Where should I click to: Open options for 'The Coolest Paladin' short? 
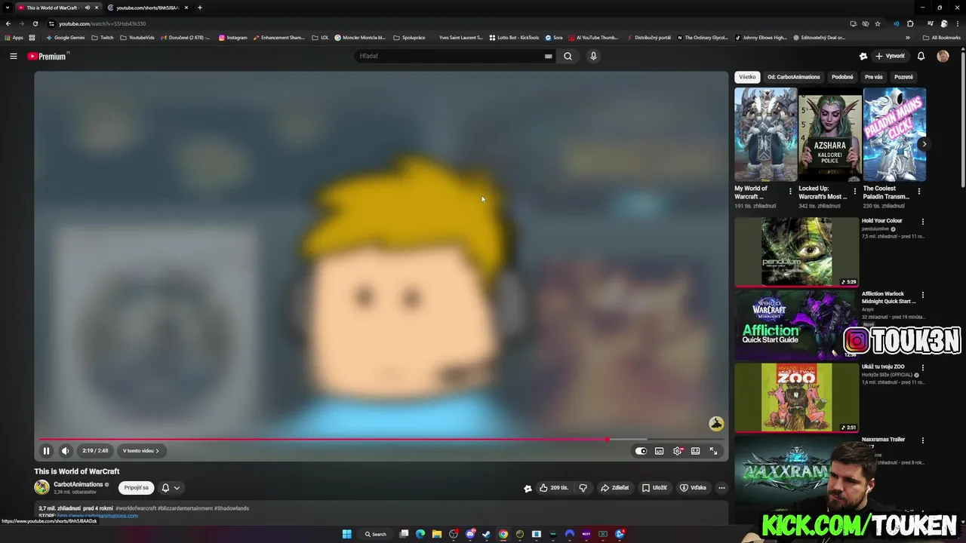pyautogui.click(x=918, y=192)
